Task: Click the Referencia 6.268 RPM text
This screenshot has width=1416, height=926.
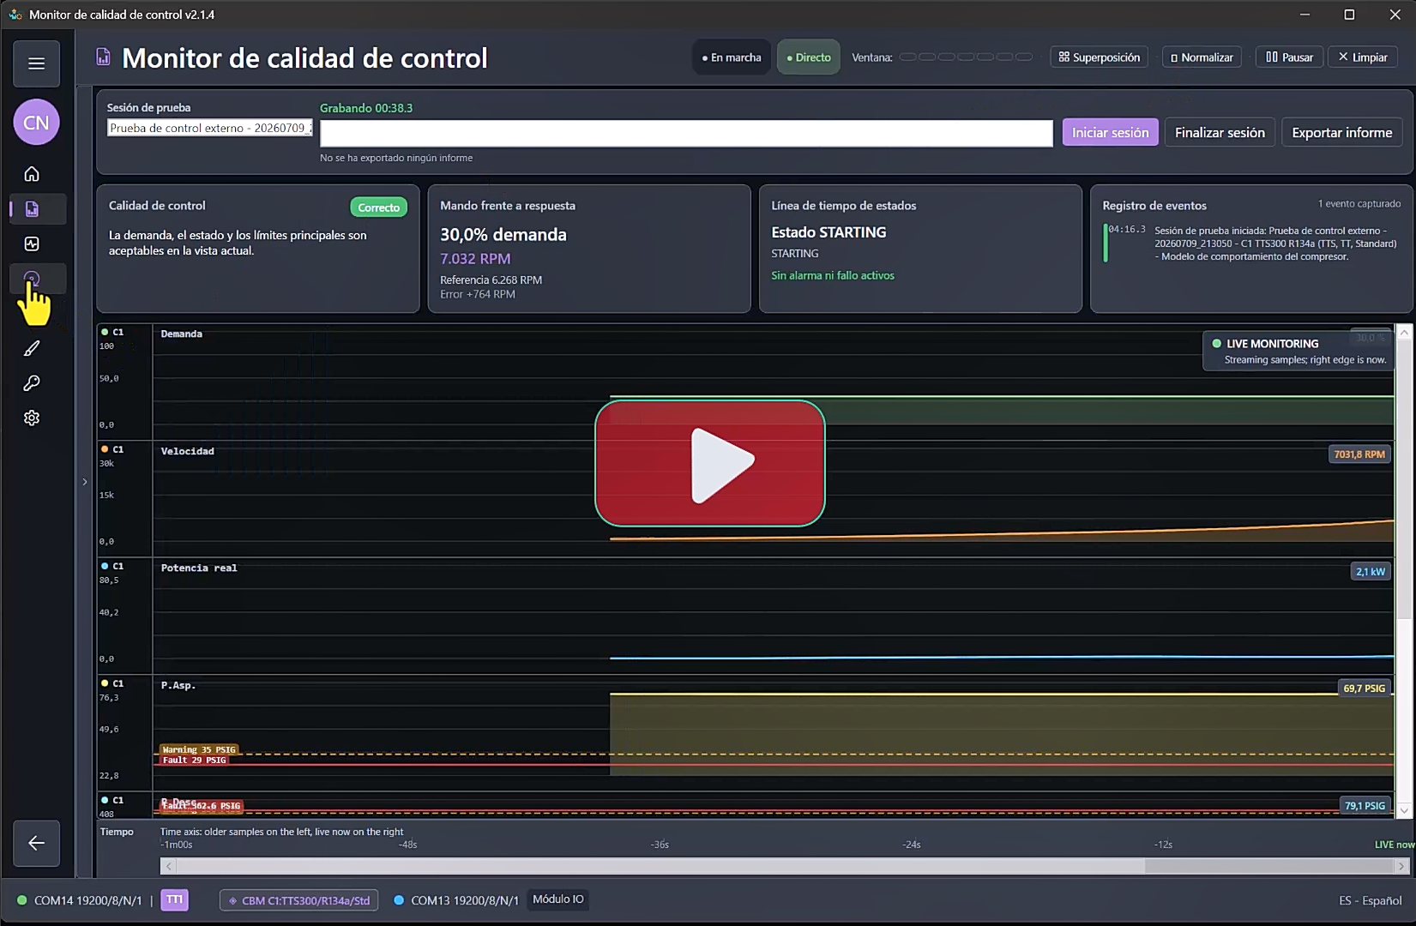Action: [x=491, y=280]
